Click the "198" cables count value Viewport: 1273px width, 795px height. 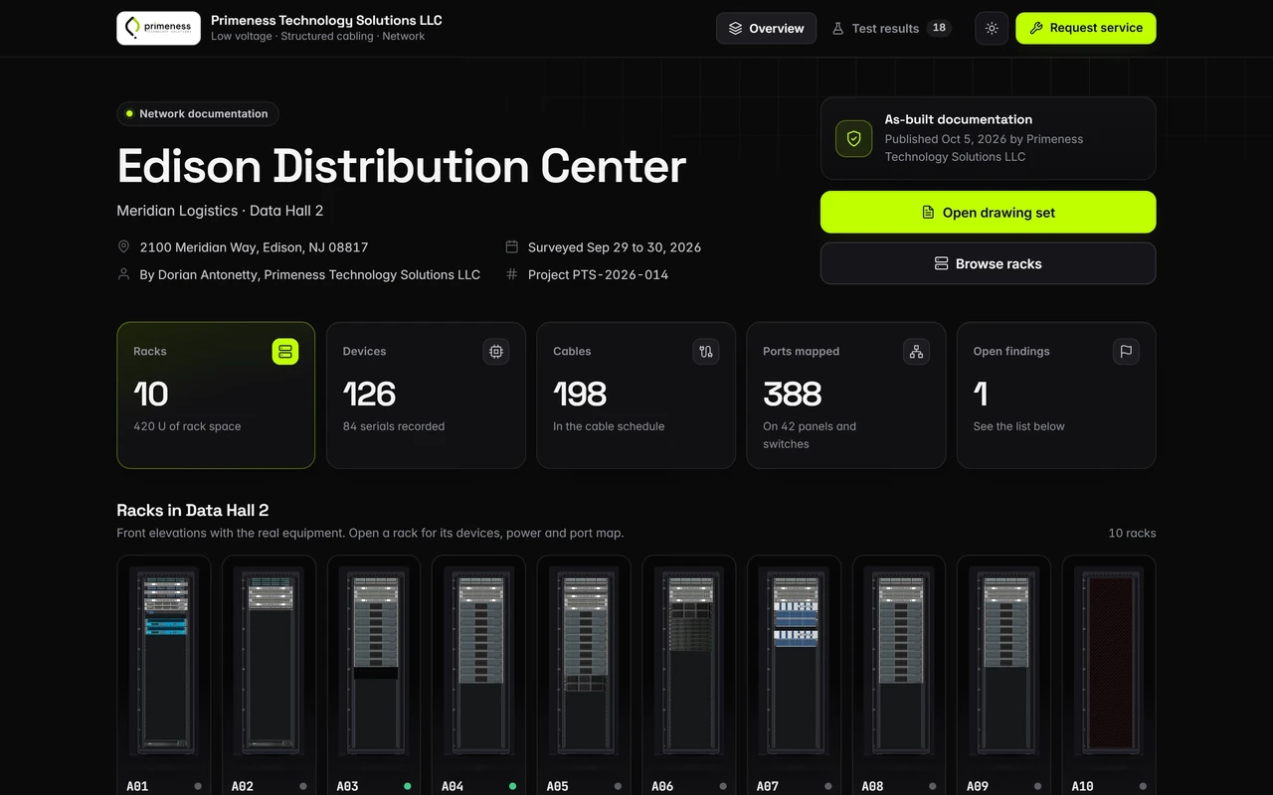tap(580, 394)
